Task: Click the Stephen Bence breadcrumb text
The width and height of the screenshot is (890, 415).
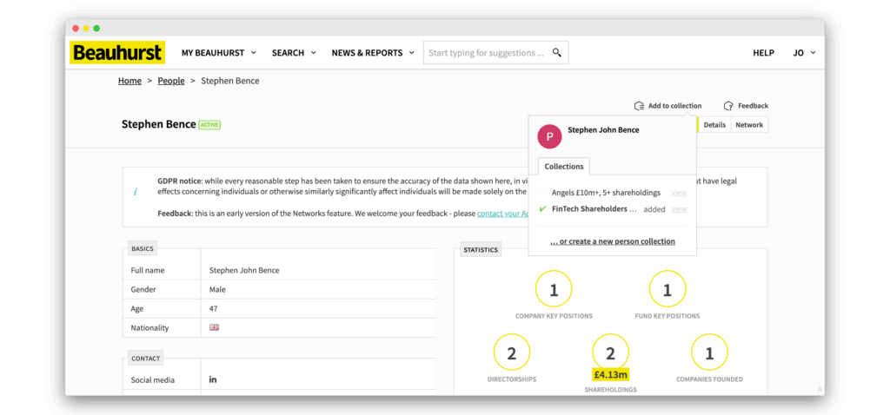Action: click(x=229, y=81)
